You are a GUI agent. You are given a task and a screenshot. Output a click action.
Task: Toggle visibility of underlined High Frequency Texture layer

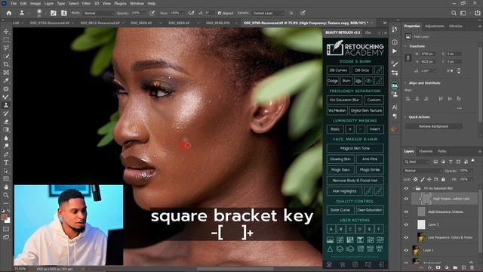406,212
